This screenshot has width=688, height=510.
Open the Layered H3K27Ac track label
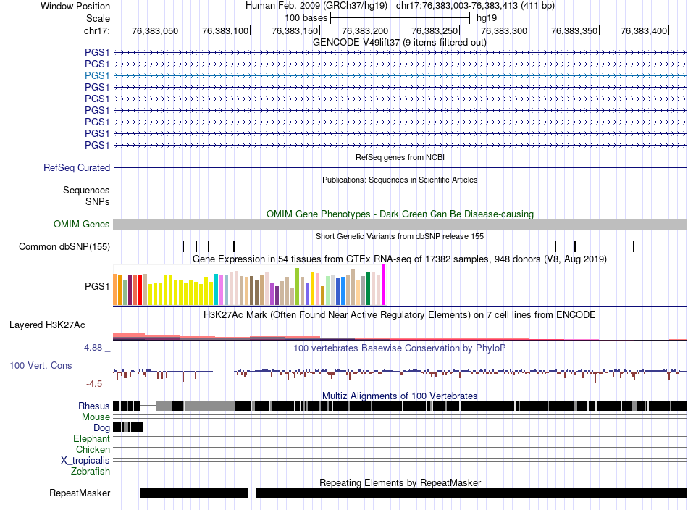coord(47,325)
